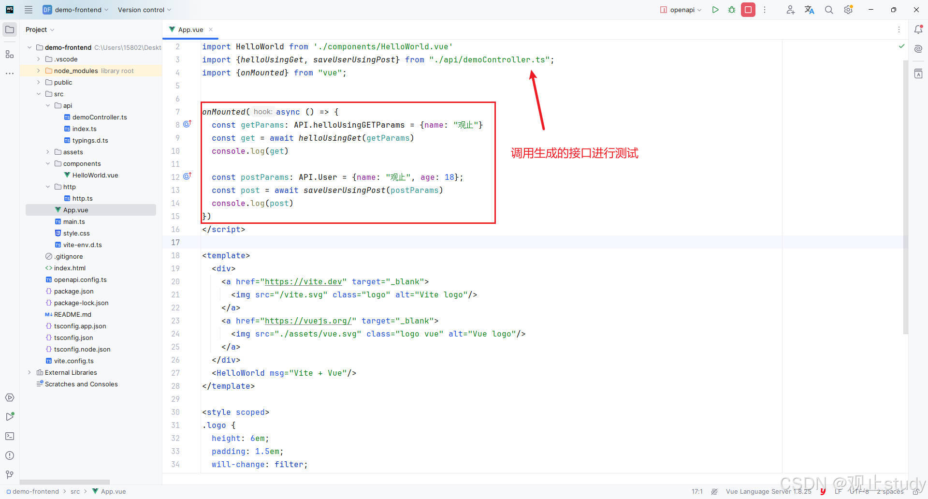Expand the .vscode folder
The height and width of the screenshot is (499, 928).
pyautogui.click(x=38, y=59)
